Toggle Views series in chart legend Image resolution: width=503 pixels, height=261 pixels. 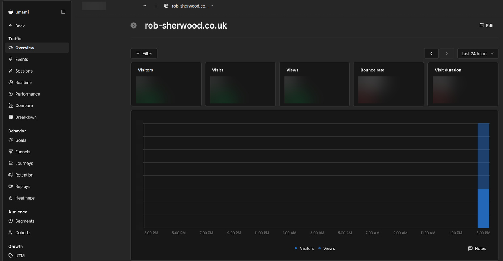[x=327, y=248]
